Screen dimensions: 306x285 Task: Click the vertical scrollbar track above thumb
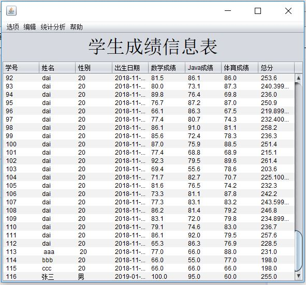(298, 156)
